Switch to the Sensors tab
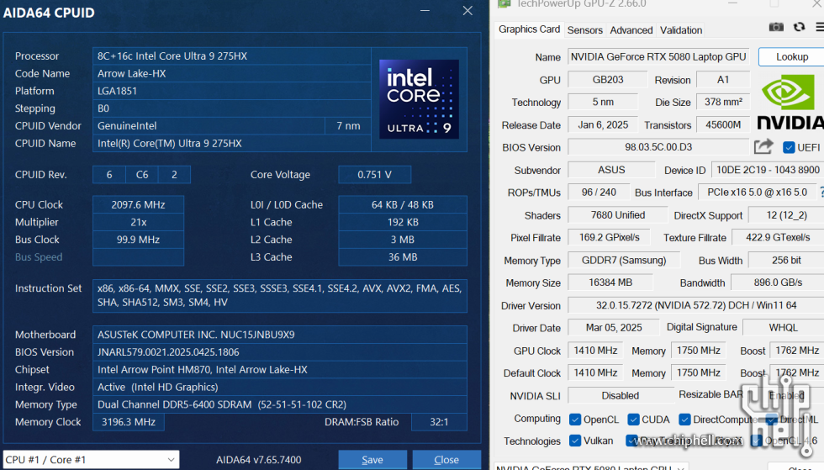Screen dimensions: 824x470 point(585,30)
